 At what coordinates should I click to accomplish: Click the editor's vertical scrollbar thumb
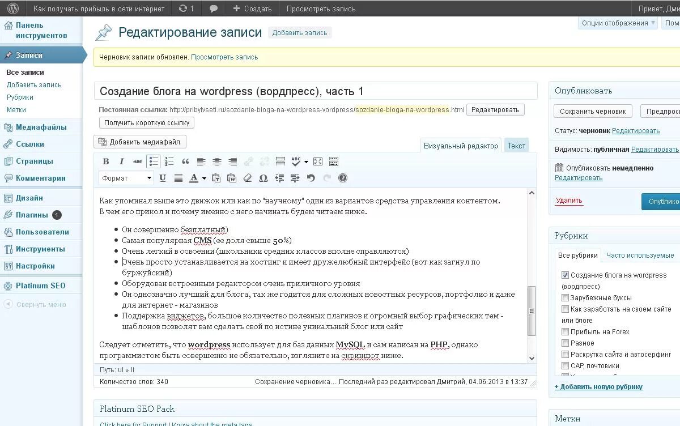pyautogui.click(x=532, y=310)
